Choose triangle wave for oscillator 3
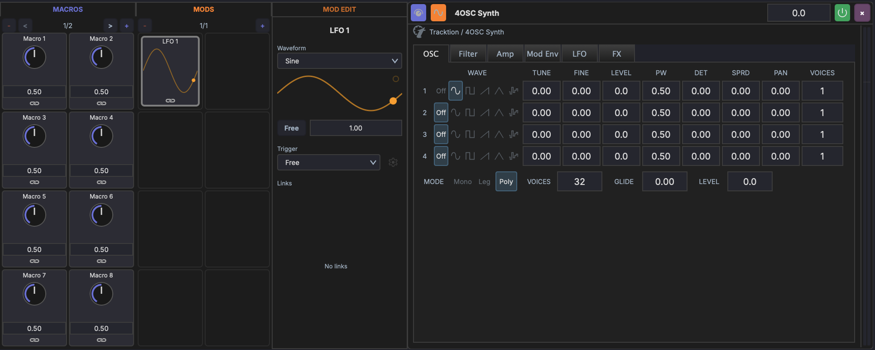The height and width of the screenshot is (350, 875). click(499, 135)
